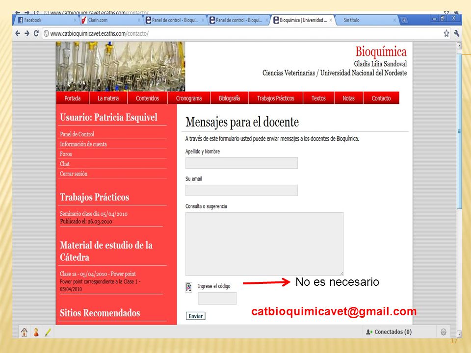The height and width of the screenshot is (353, 471).
Task: Open the Contenidos menu item
Action: click(147, 98)
